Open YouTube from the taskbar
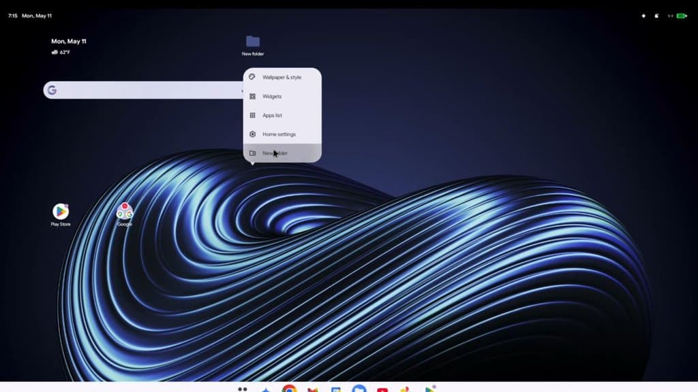 pyautogui.click(x=382, y=390)
